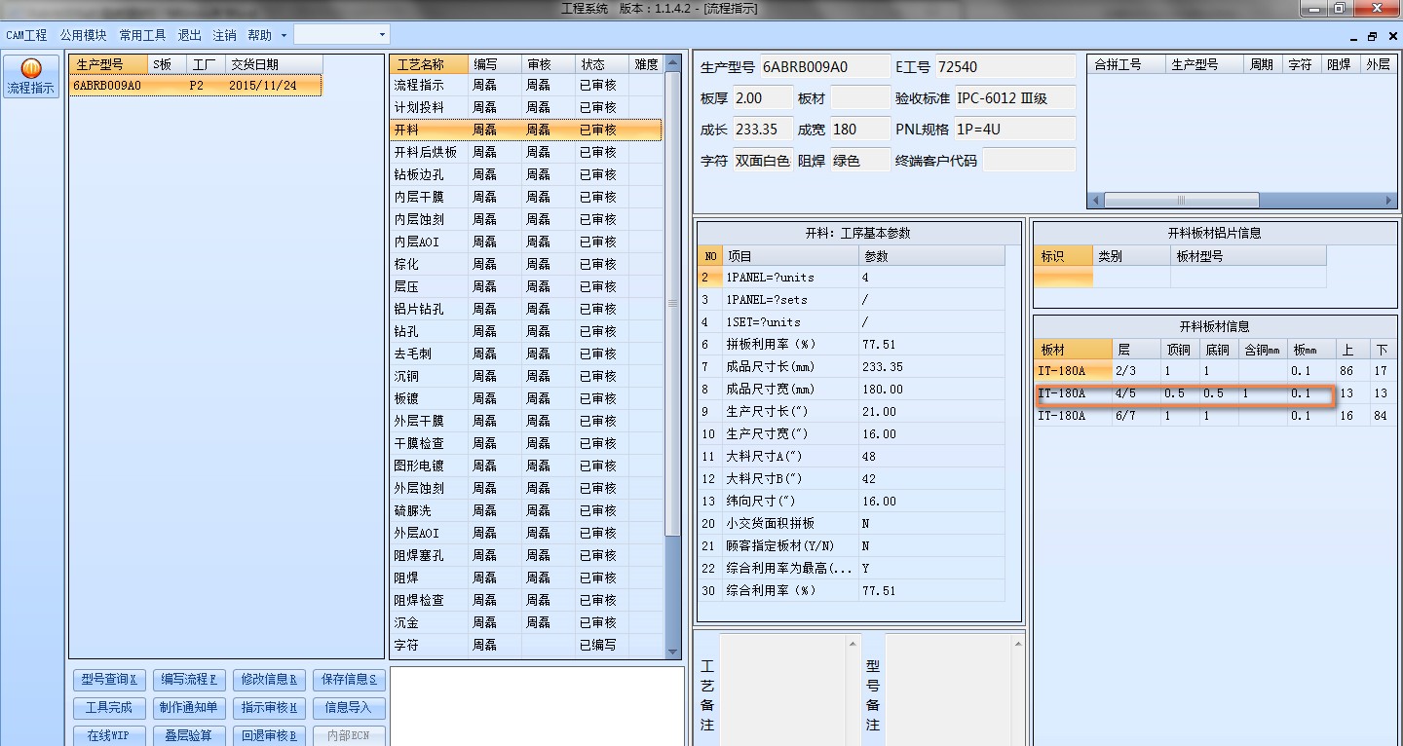Image resolution: width=1403 pixels, height=746 pixels.
Task: Click the 生产型号 input field
Action: coord(824,67)
